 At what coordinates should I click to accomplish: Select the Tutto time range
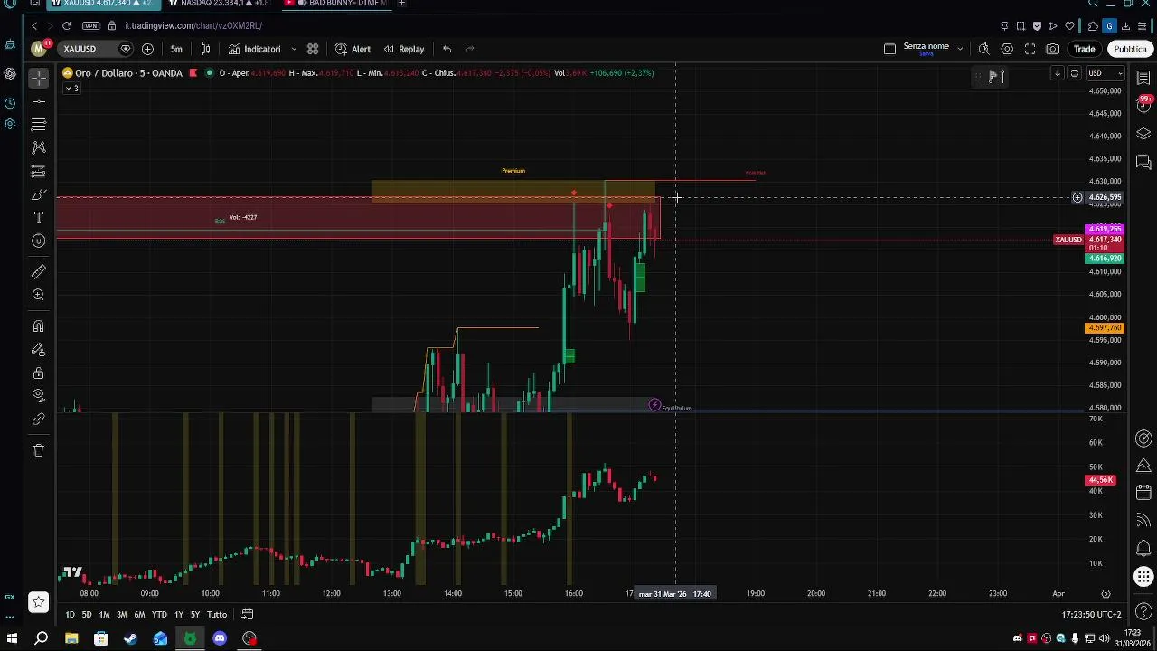click(x=217, y=615)
